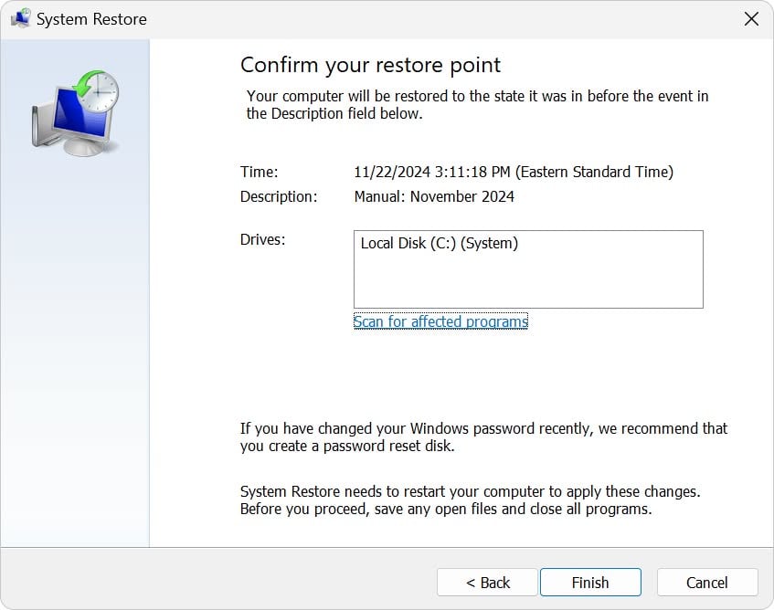Cancel the System Restore wizard
Viewport: 774px width, 610px height.
pyautogui.click(x=706, y=582)
